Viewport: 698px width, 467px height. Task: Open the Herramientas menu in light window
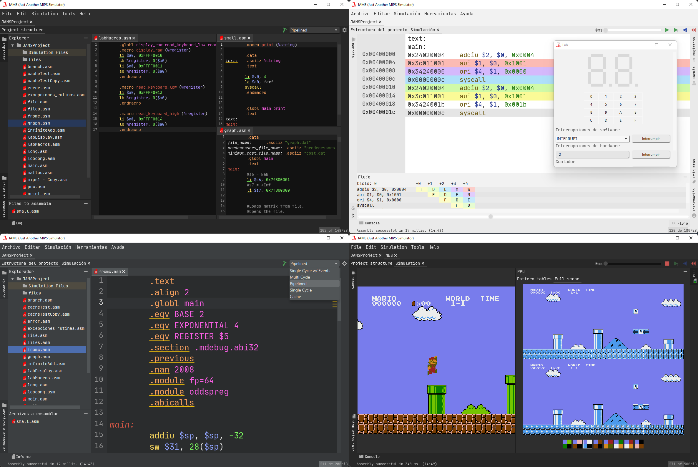pos(440,14)
